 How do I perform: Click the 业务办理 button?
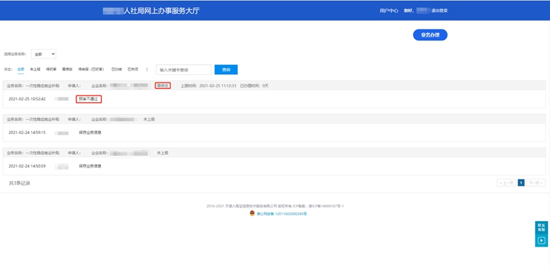[x=430, y=35]
